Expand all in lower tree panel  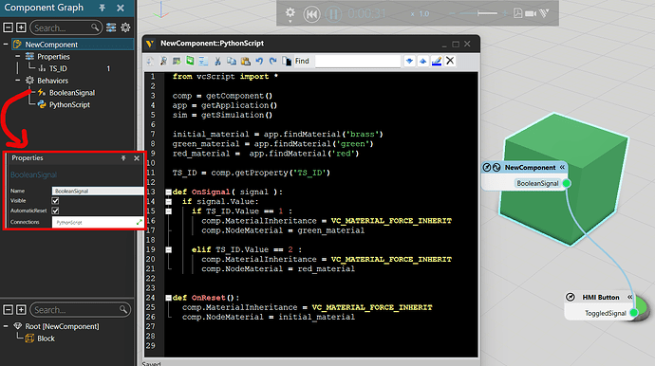tap(21, 310)
